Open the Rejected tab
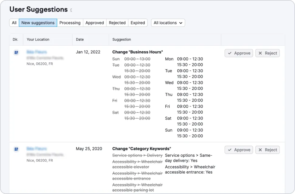The height and width of the screenshot is (194, 295). (117, 23)
